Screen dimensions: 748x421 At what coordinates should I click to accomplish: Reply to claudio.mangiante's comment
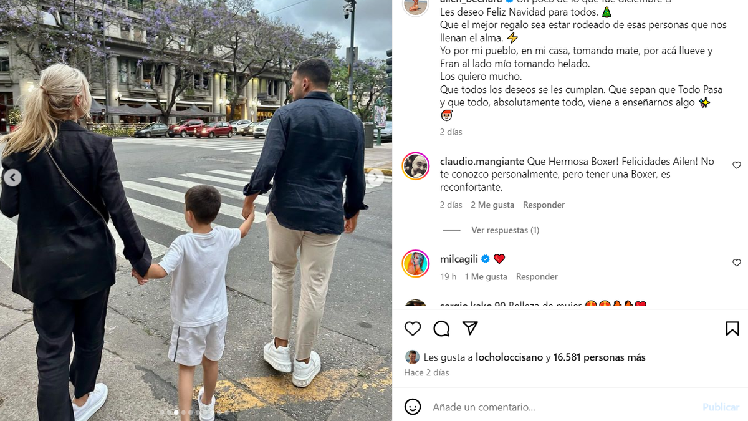coord(544,205)
